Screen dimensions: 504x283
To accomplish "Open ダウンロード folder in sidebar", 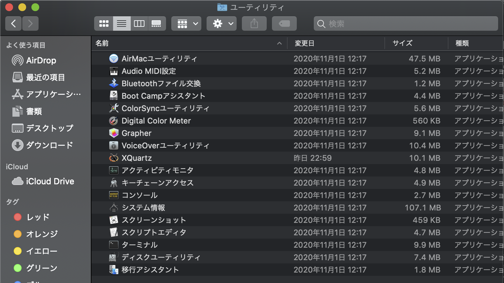I will (x=42, y=145).
